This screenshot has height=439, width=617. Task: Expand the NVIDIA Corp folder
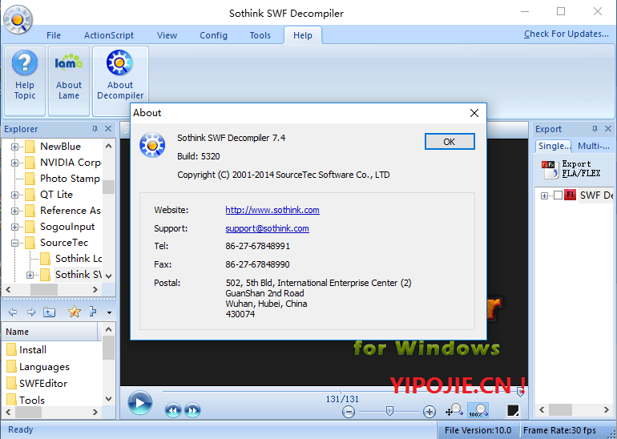pyautogui.click(x=14, y=163)
